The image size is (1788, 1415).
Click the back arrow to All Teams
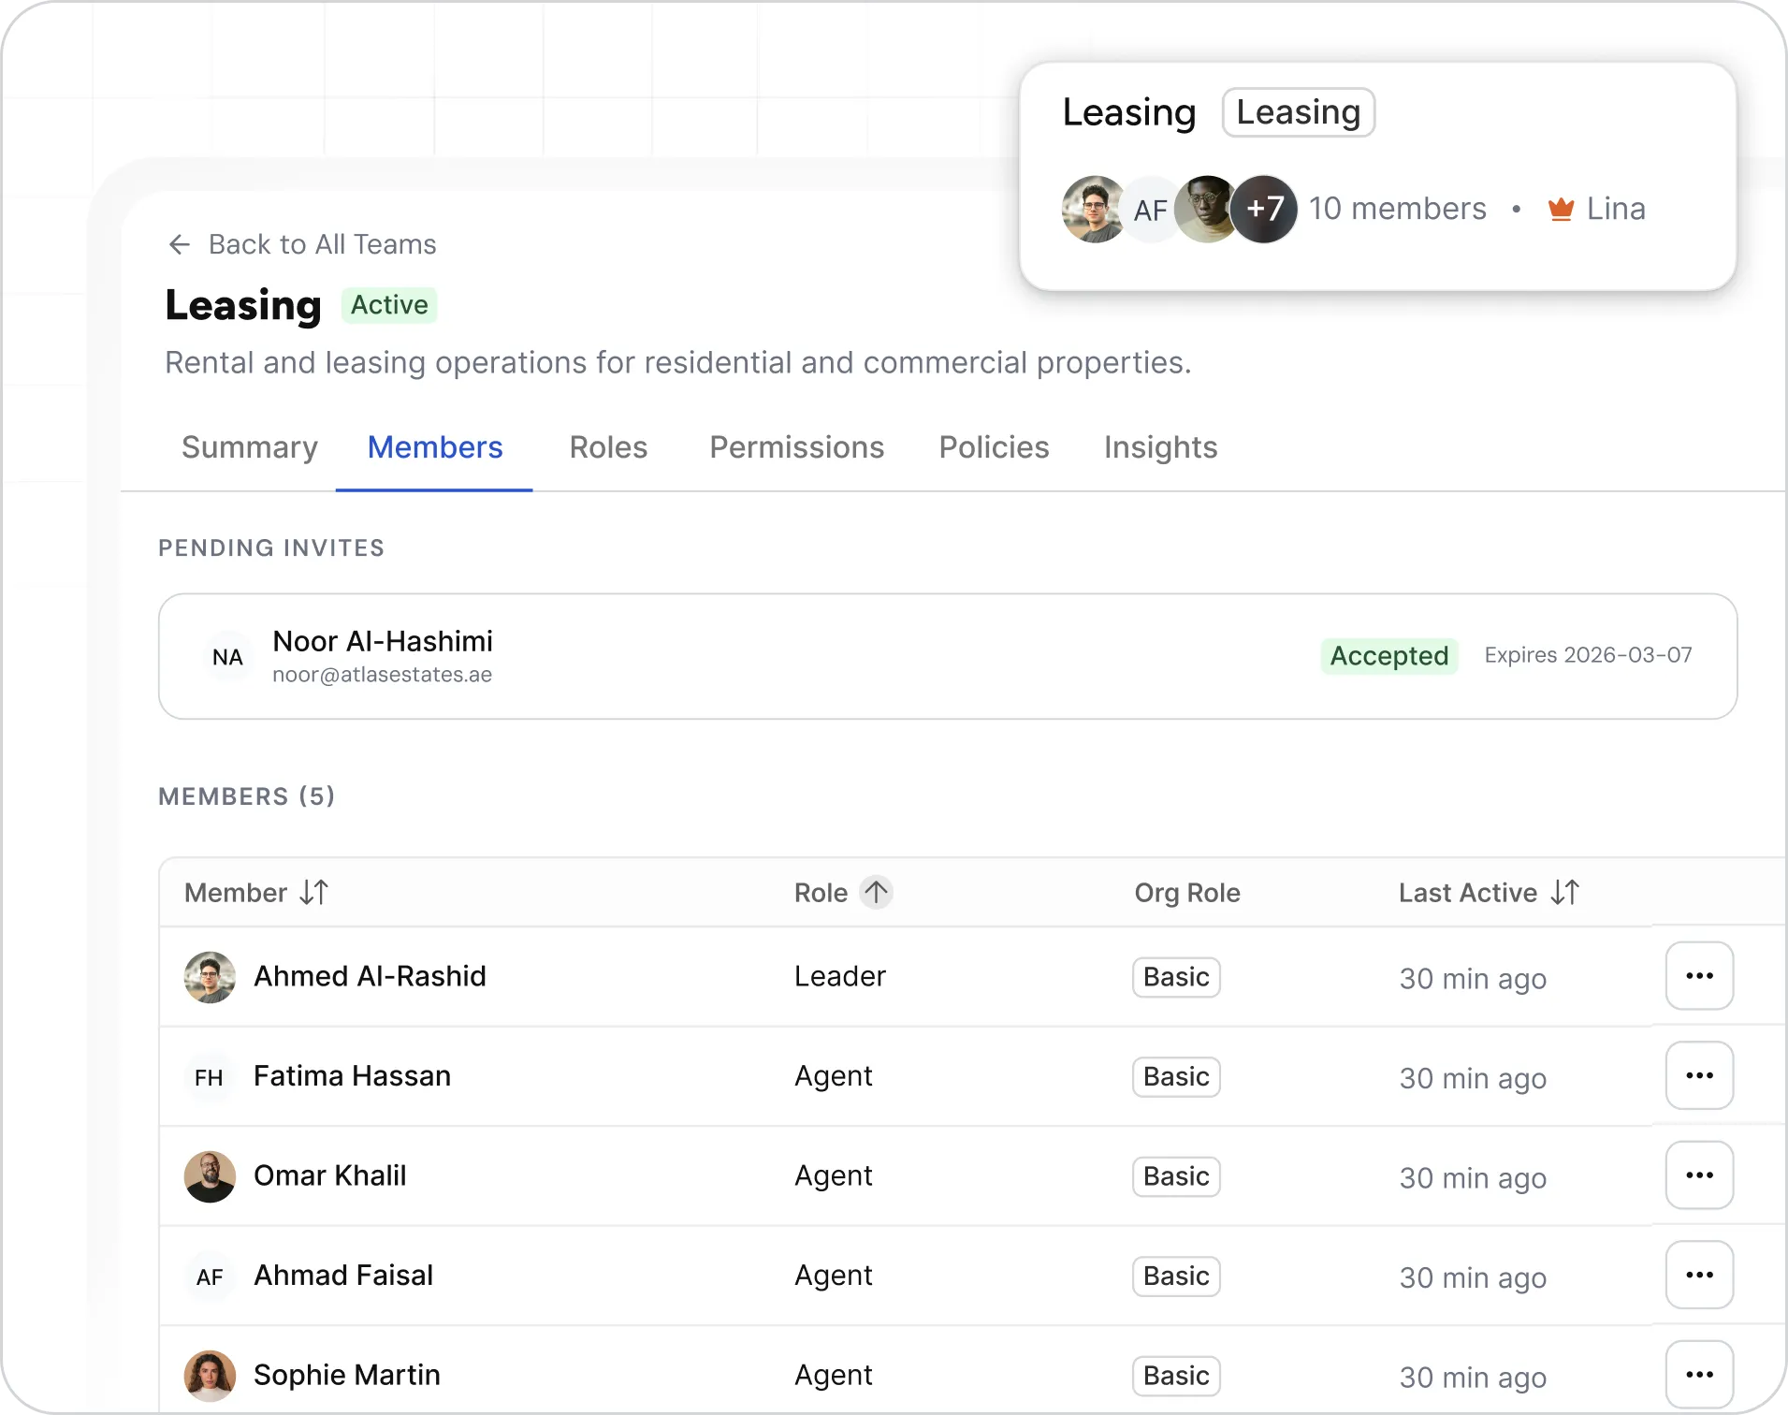(x=179, y=245)
